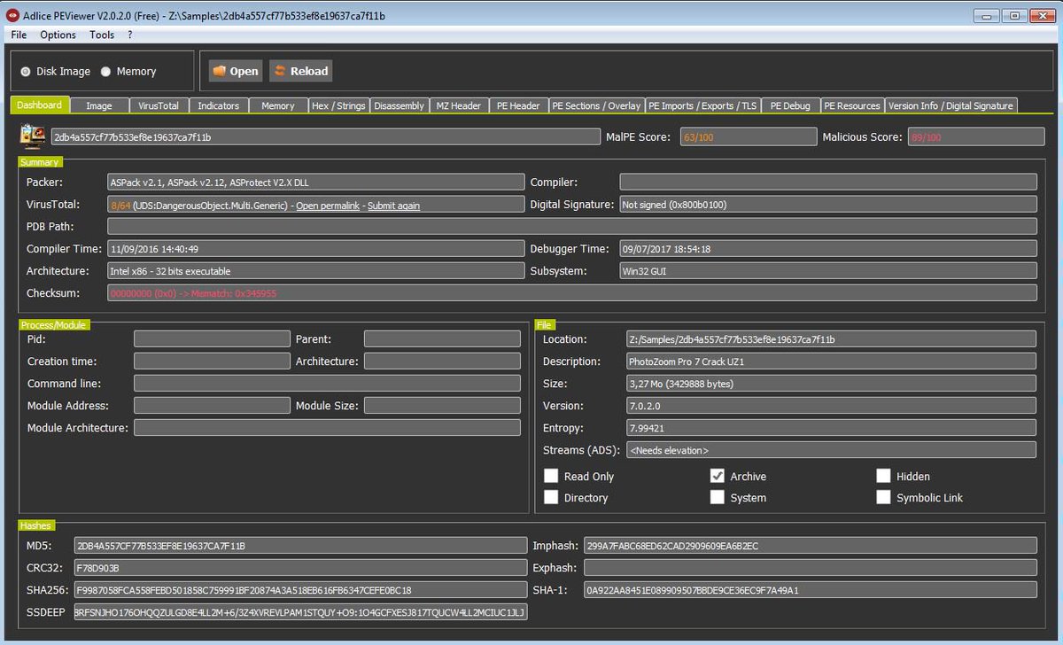Click the Adlice PEViewer title bar icon
This screenshot has height=645, width=1063.
(12, 15)
